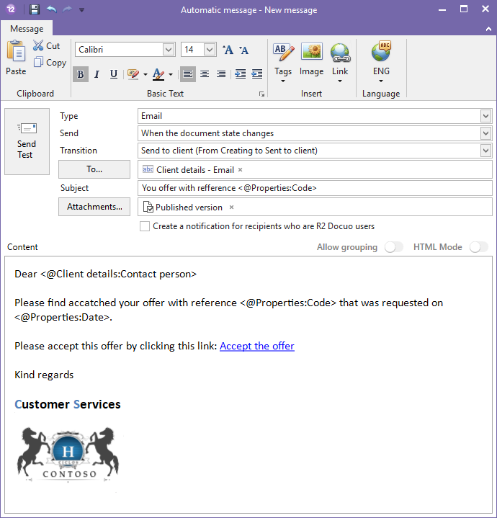Click the To... button
The image size is (497, 518).
[94, 169]
